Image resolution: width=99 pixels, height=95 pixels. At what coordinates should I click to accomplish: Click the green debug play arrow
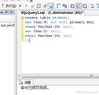click(20, 6)
